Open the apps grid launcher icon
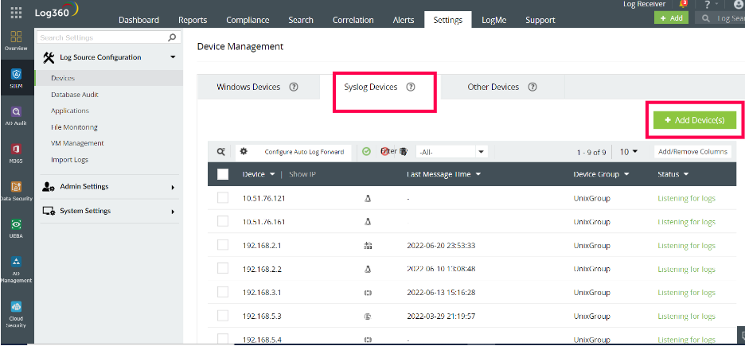Screen dimensions: 745x346 pyautogui.click(x=16, y=13)
